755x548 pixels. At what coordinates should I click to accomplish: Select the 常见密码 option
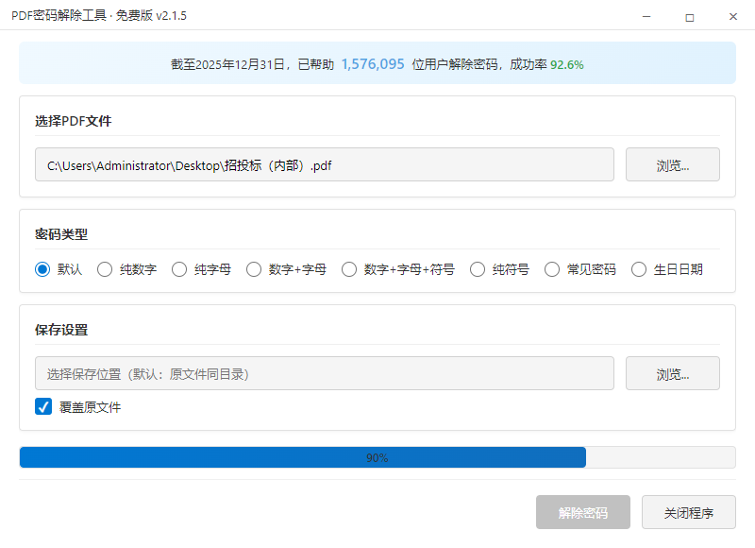pos(552,269)
